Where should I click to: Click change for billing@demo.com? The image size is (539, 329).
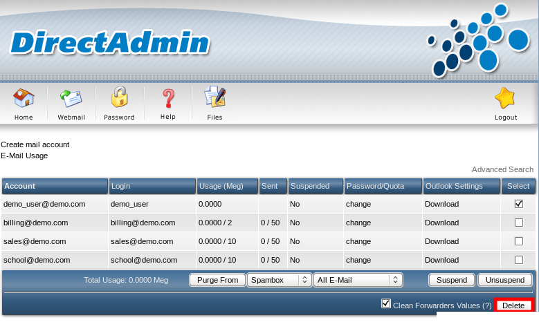click(x=358, y=223)
